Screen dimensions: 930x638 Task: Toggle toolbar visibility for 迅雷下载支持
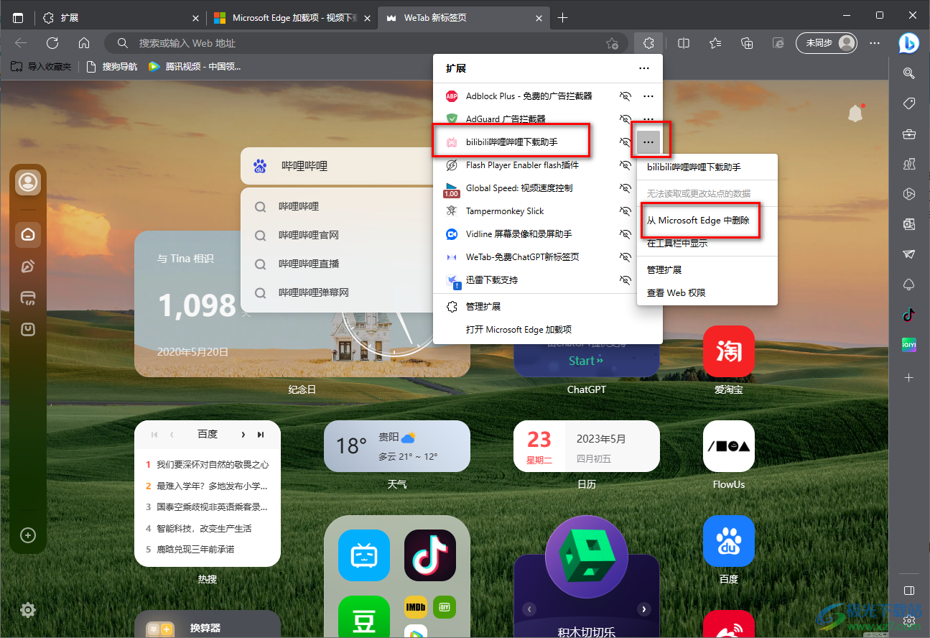(626, 280)
